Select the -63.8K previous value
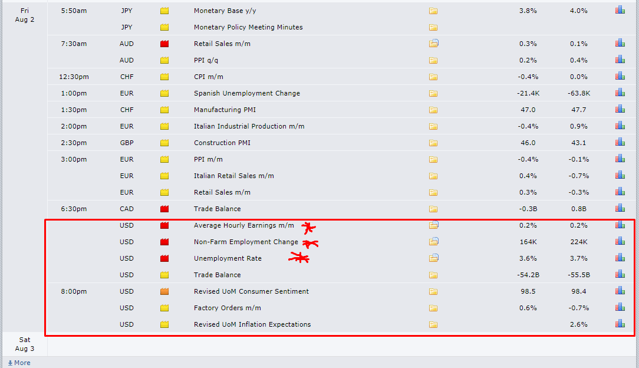The width and height of the screenshot is (639, 368). pyautogui.click(x=579, y=93)
